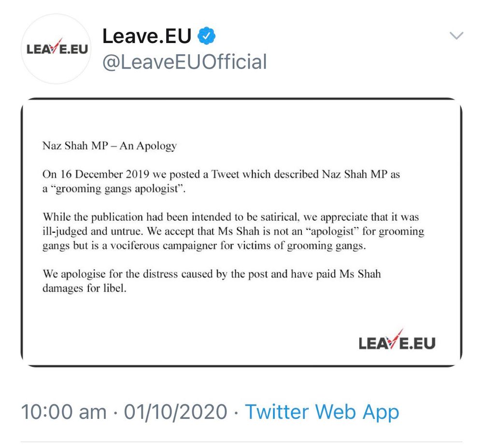Click the red tick in the avatar logo

(56, 46)
